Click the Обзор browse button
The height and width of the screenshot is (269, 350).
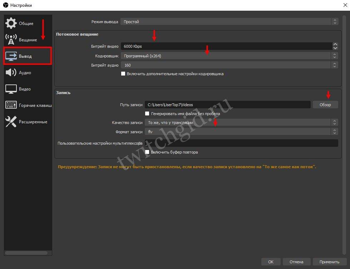(x=325, y=105)
